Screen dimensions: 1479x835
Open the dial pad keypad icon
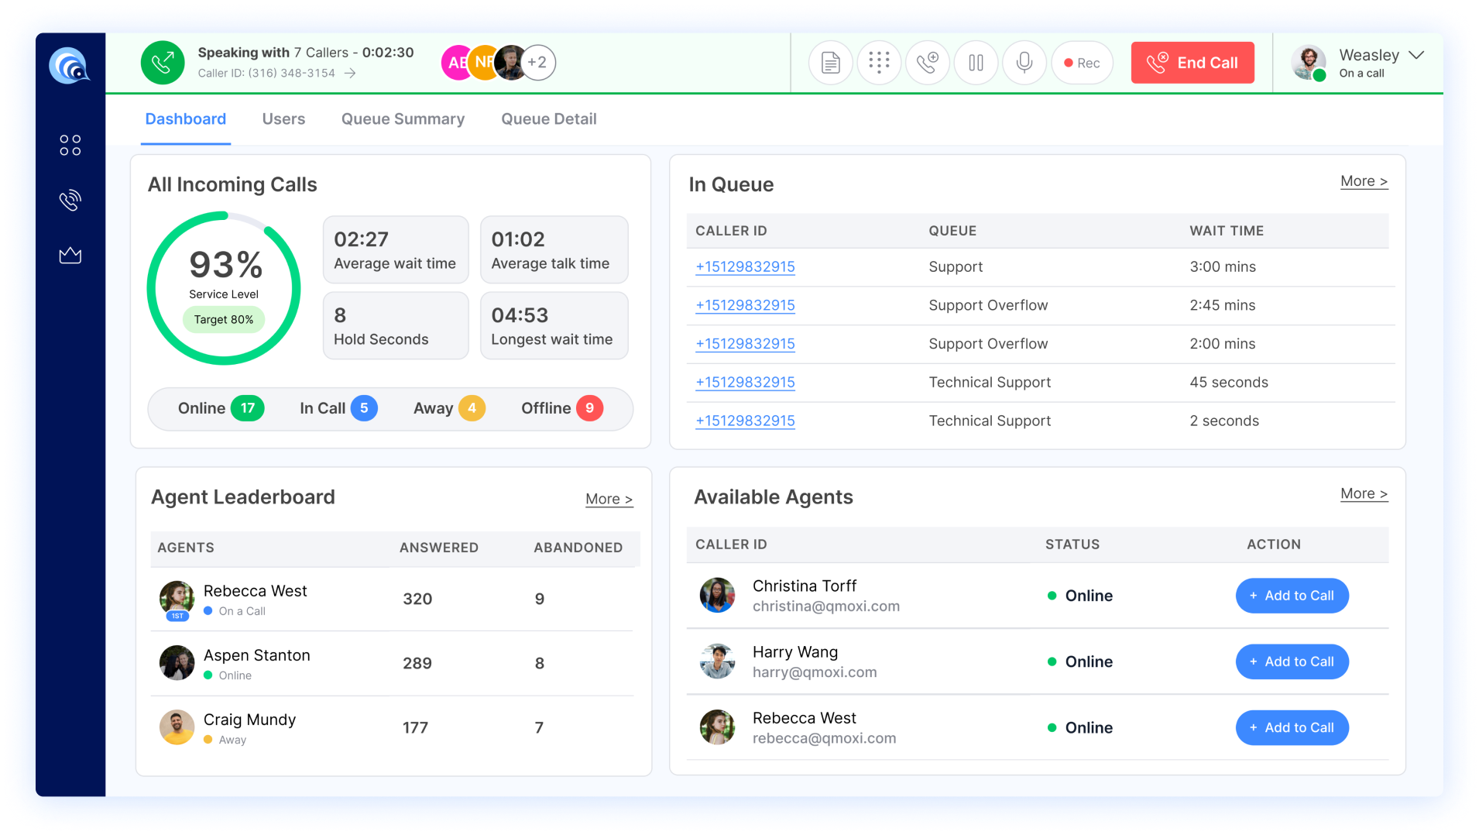(x=878, y=62)
